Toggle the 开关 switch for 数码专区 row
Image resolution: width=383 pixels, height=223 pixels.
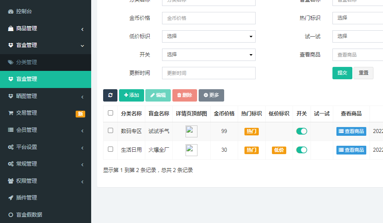302,131
